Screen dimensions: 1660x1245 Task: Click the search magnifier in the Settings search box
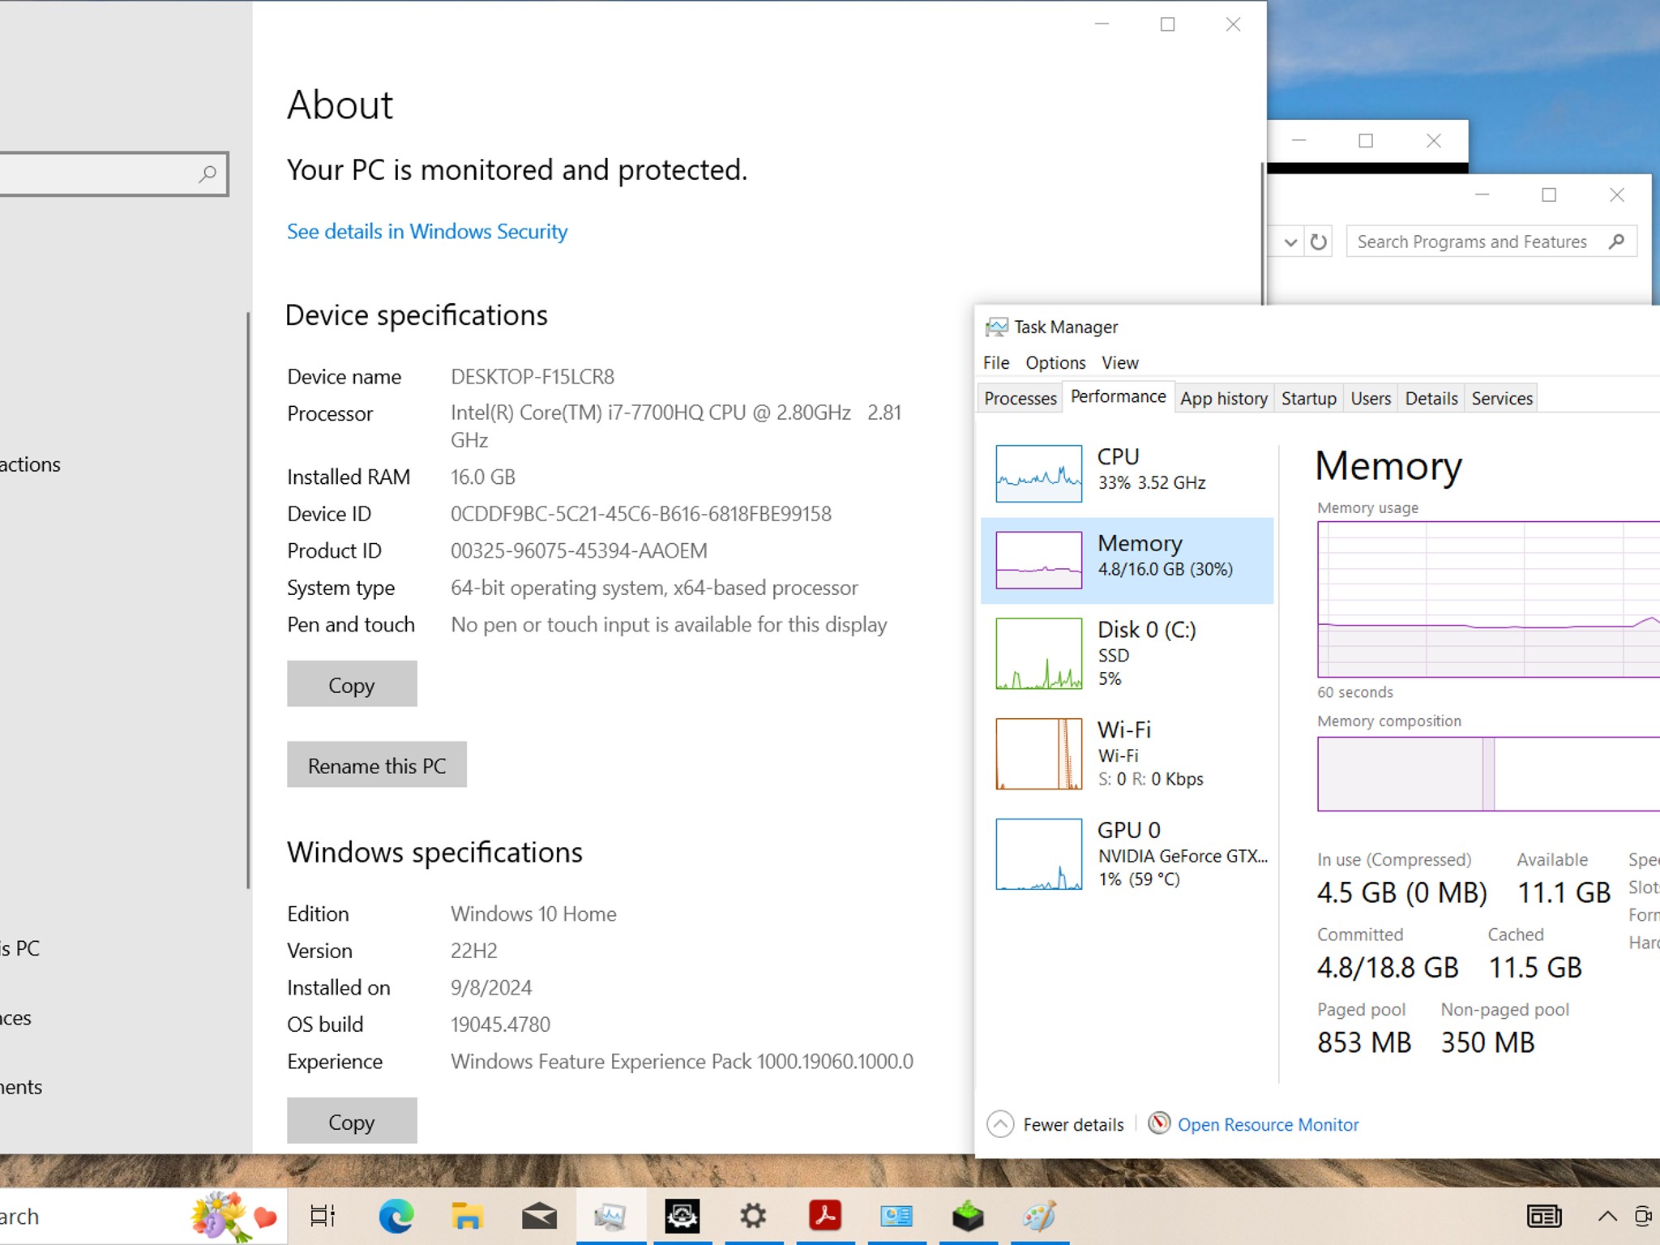pos(207,173)
